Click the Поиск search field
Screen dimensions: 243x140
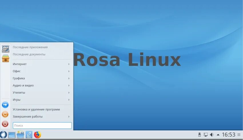click(42, 125)
